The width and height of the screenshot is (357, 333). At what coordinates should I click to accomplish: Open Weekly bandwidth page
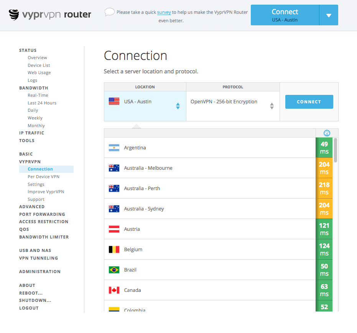35,118
